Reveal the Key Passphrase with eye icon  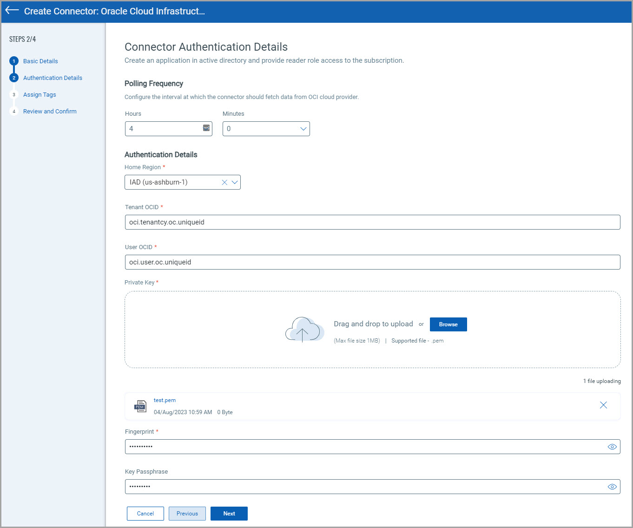pos(612,487)
